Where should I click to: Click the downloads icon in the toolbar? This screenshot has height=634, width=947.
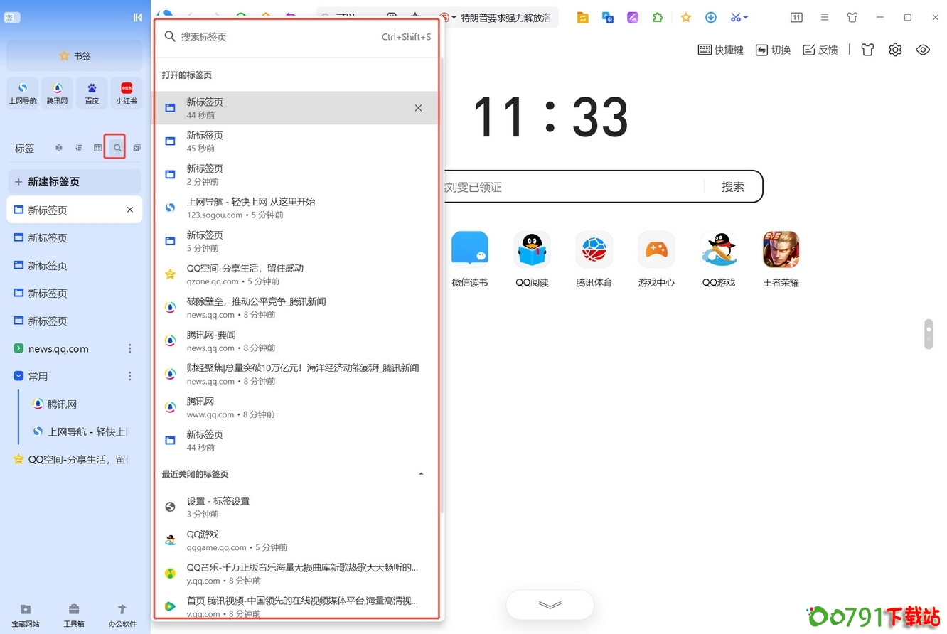[710, 17]
